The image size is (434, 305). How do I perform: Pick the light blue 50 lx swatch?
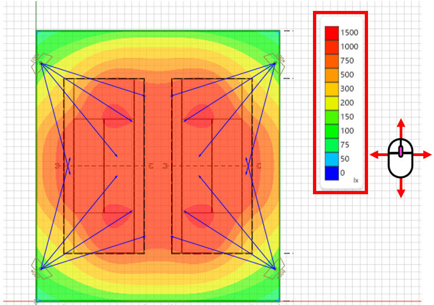331,159
